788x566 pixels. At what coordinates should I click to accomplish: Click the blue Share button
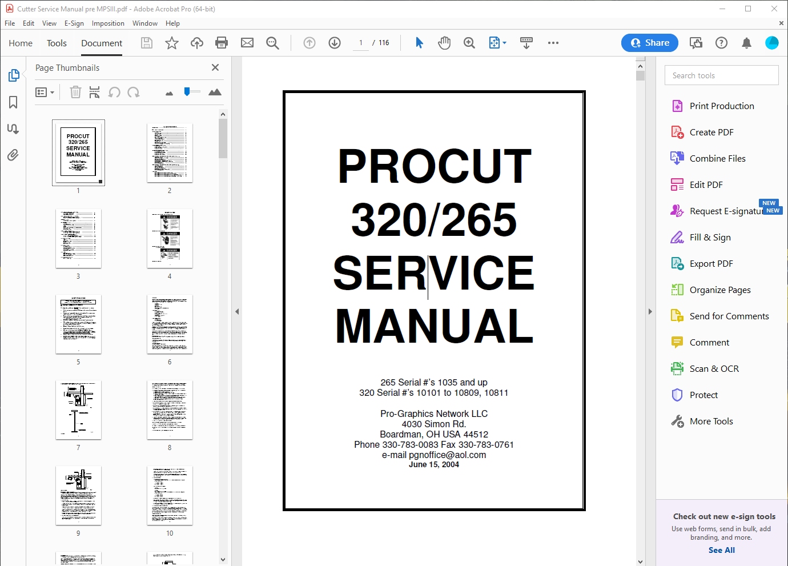click(650, 43)
